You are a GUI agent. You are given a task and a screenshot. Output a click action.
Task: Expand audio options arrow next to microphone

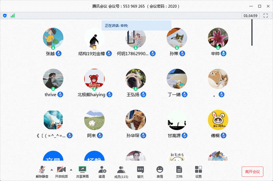52,170
